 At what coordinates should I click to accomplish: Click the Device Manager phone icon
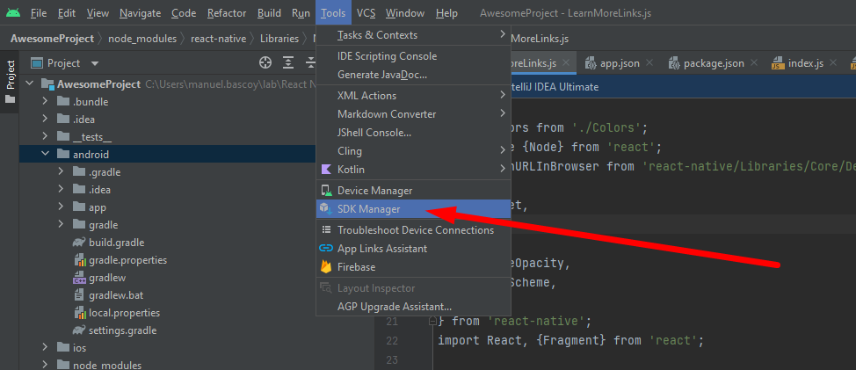tap(325, 191)
